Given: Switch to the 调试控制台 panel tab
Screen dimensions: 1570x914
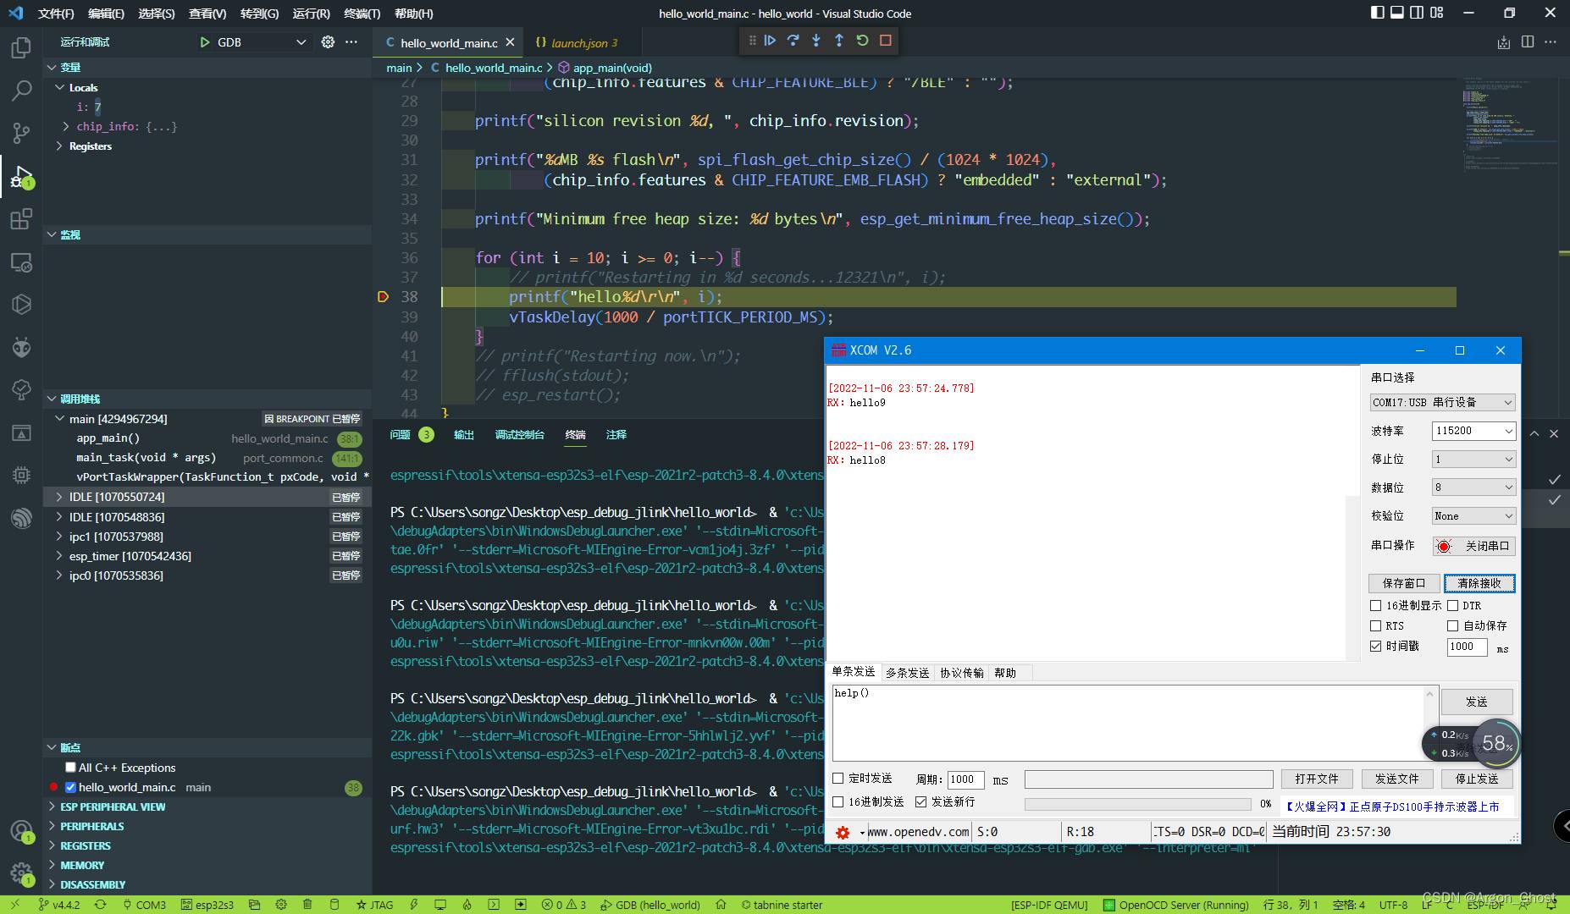Looking at the screenshot, I should 519,435.
